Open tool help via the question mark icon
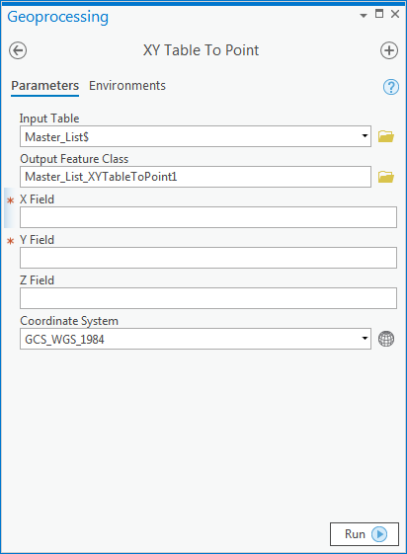407x554 pixels. click(x=391, y=87)
